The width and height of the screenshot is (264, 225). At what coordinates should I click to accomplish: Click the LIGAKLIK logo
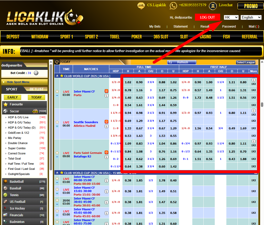tap(45, 17)
